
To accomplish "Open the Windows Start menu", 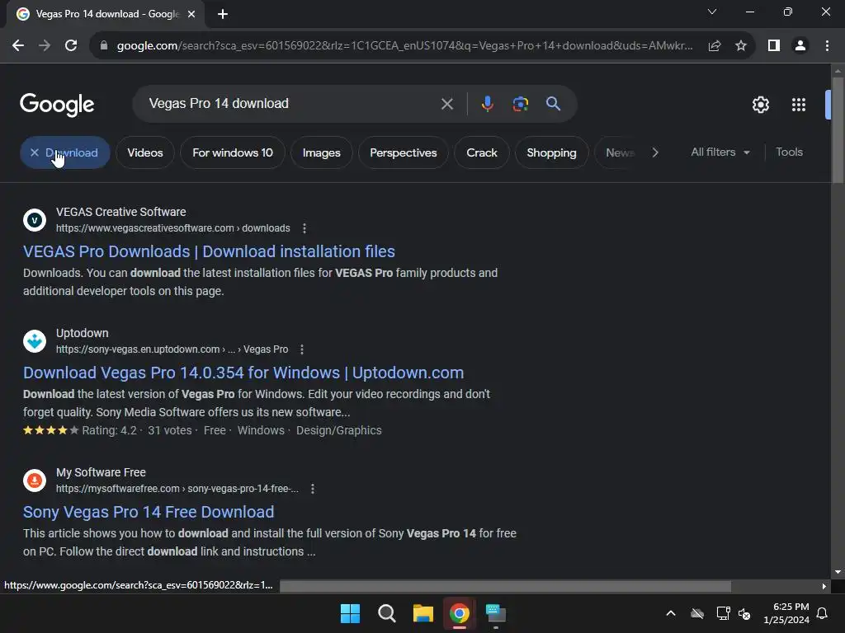I will (350, 613).
